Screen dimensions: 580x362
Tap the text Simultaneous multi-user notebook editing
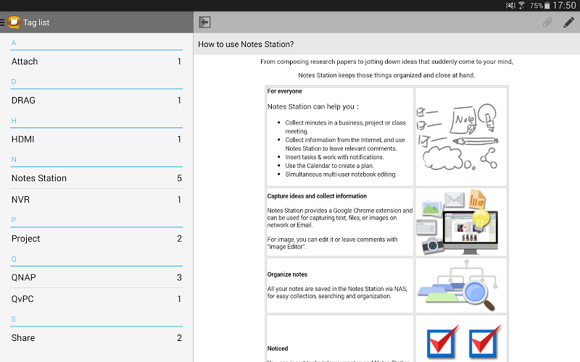pos(341,174)
